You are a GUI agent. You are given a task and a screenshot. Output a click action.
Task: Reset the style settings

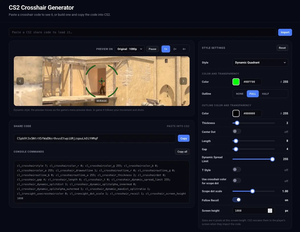282,48
